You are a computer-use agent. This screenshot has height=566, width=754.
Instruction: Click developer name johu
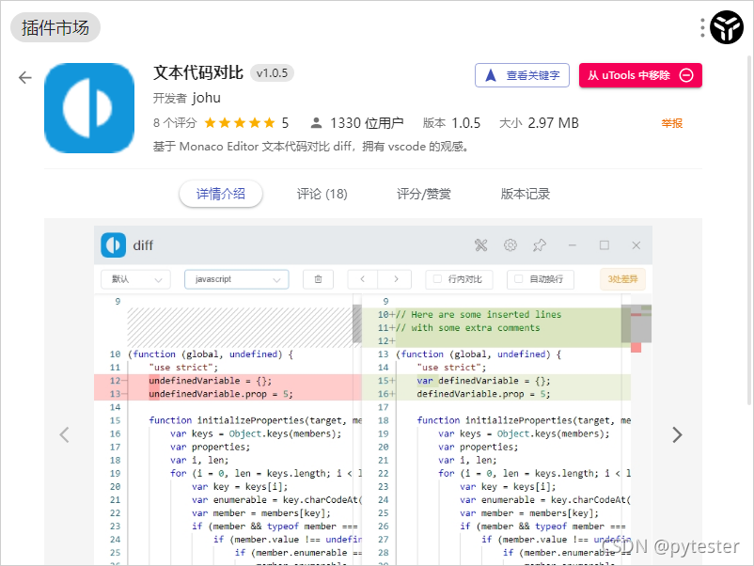point(206,98)
